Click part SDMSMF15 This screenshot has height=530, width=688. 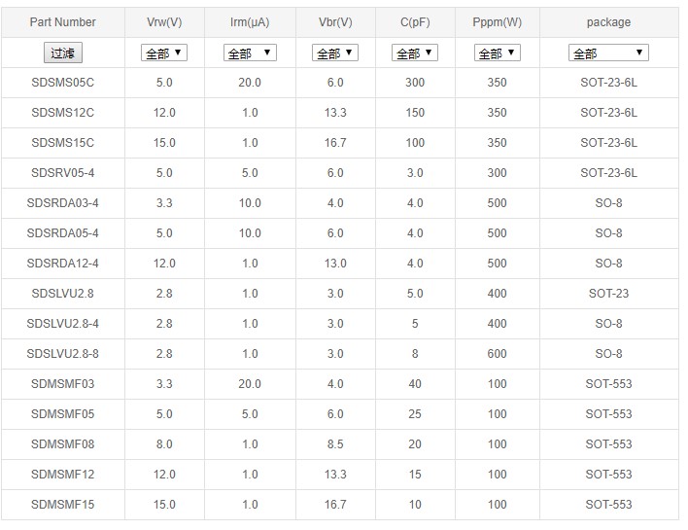[x=62, y=505]
